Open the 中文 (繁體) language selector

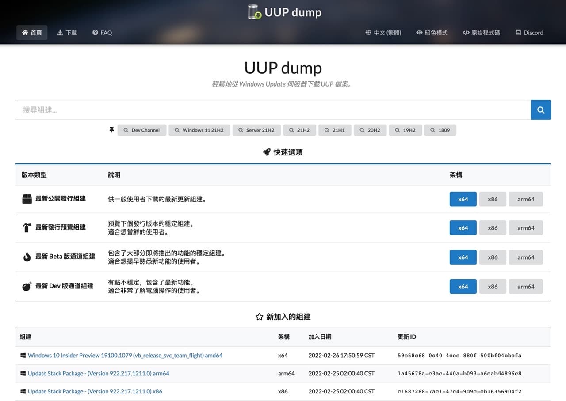click(x=383, y=33)
